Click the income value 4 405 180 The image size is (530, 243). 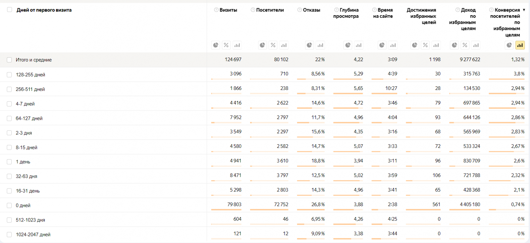point(470,205)
